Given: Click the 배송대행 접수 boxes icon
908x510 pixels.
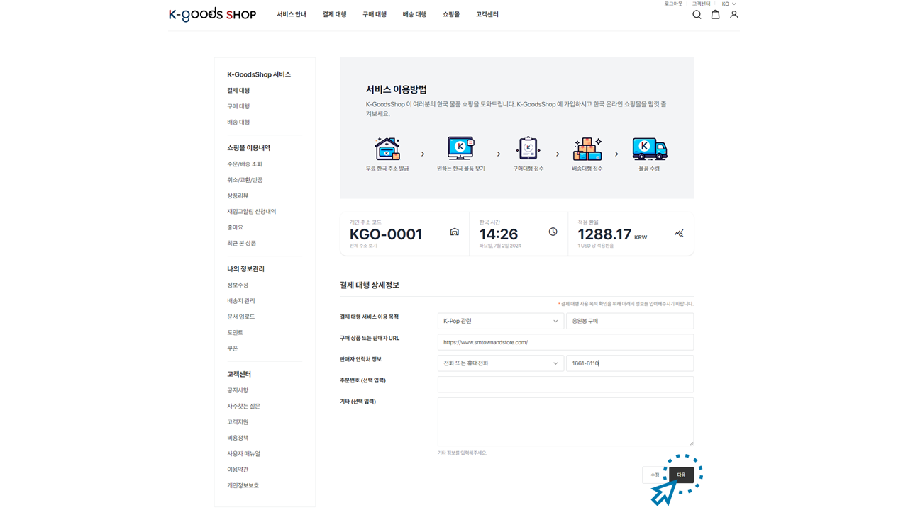Looking at the screenshot, I should coord(587,149).
